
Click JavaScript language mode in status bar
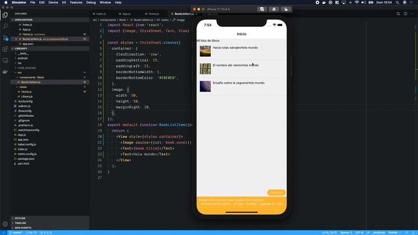point(379,232)
